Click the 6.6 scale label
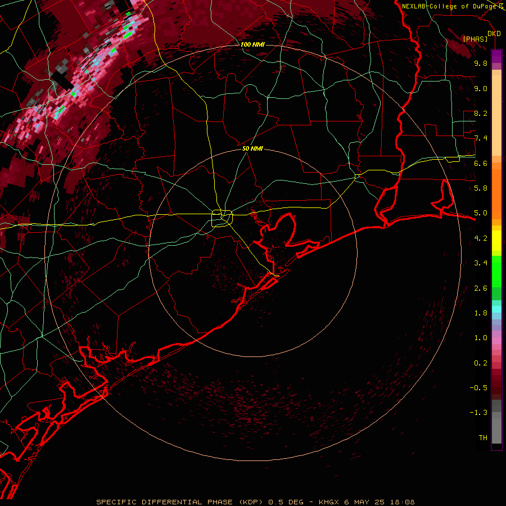 coord(481,163)
